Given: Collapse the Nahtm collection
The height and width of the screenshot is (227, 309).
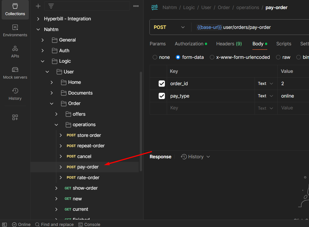Looking at the screenshot, I should point(38,29).
